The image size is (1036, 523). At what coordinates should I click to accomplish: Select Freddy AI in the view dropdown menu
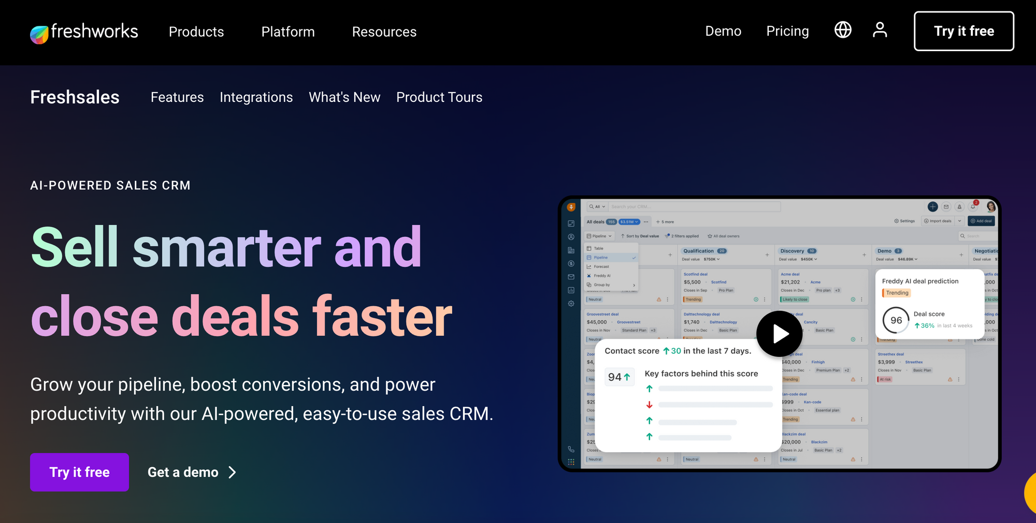(x=611, y=276)
